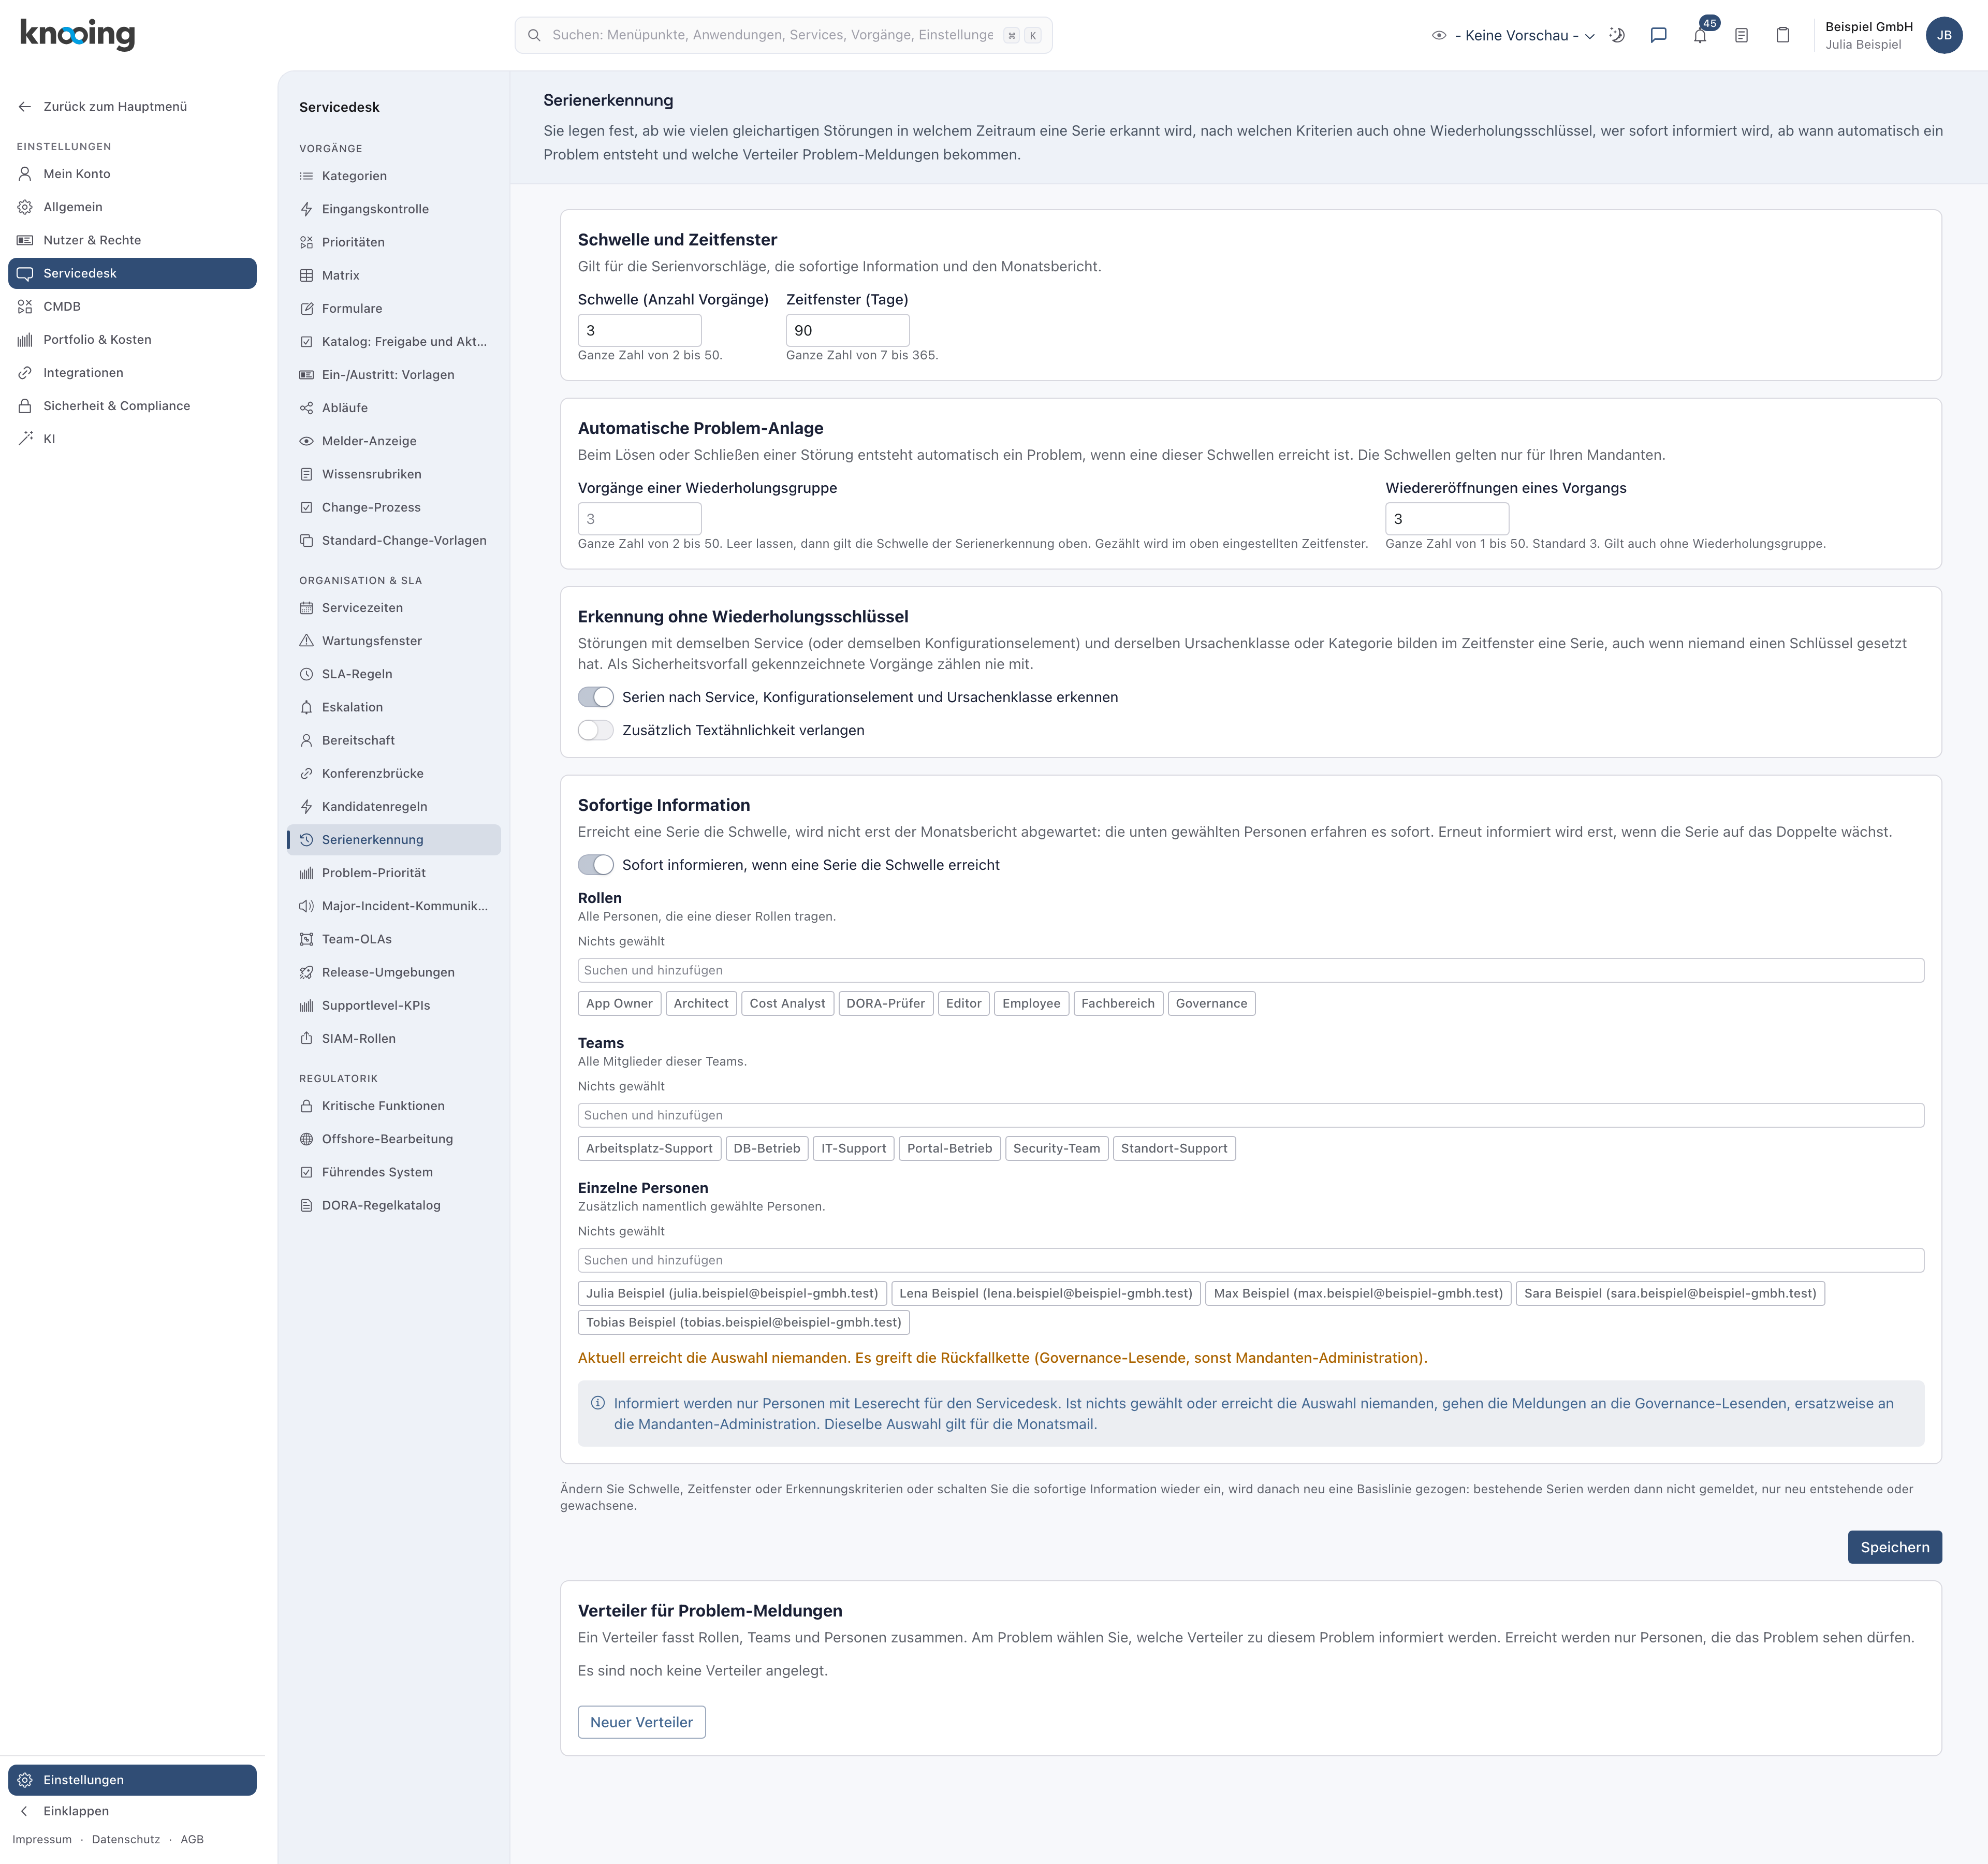The height and width of the screenshot is (1864, 1988).
Task: Add the App Owner role chip
Action: tap(619, 1003)
